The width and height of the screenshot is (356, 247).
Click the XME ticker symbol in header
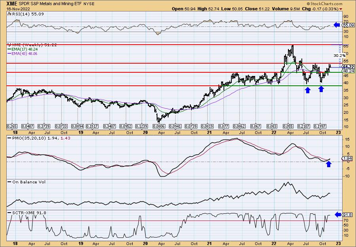tap(12, 4)
